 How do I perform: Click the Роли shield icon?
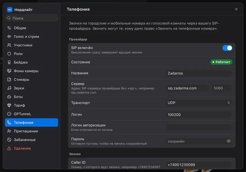pyautogui.click(x=9, y=54)
